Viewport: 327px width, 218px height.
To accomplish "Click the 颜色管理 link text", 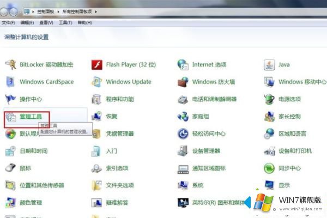I will pyautogui.click(x=31, y=203).
